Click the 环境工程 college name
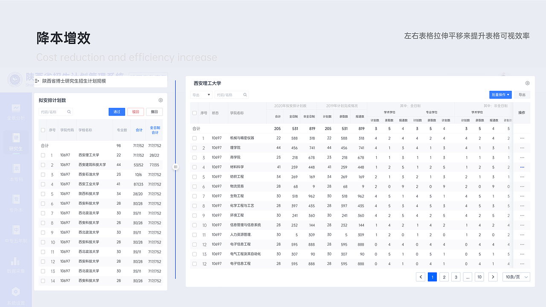Viewport: 546px width, 307px height. pyautogui.click(x=237, y=215)
